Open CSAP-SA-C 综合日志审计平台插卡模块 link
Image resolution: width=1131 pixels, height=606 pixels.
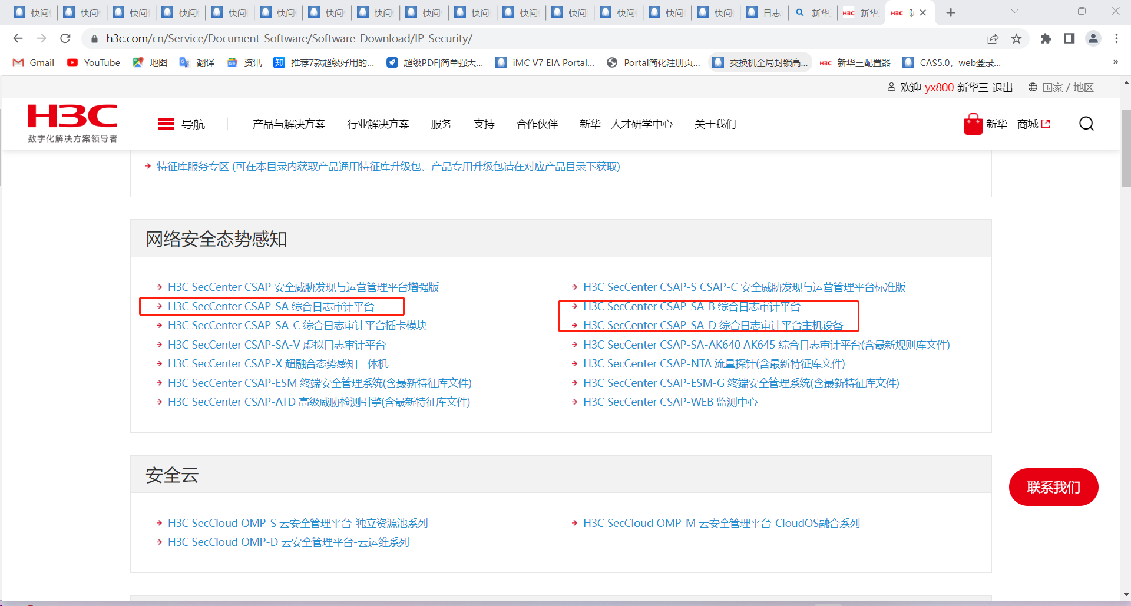pos(297,326)
